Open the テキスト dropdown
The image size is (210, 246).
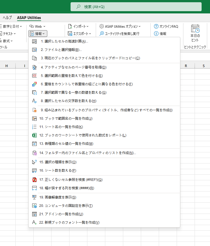pyautogui.click(x=8, y=34)
